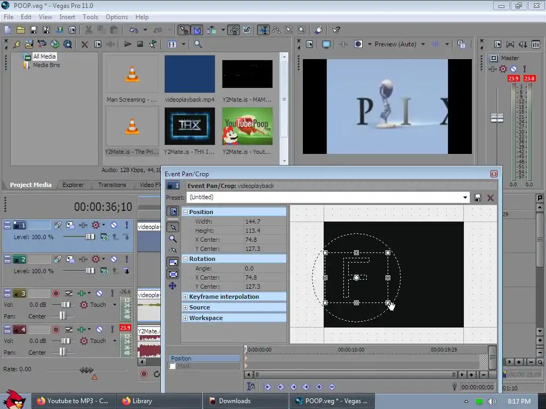Mute the Master bus

pyautogui.click(x=513, y=69)
